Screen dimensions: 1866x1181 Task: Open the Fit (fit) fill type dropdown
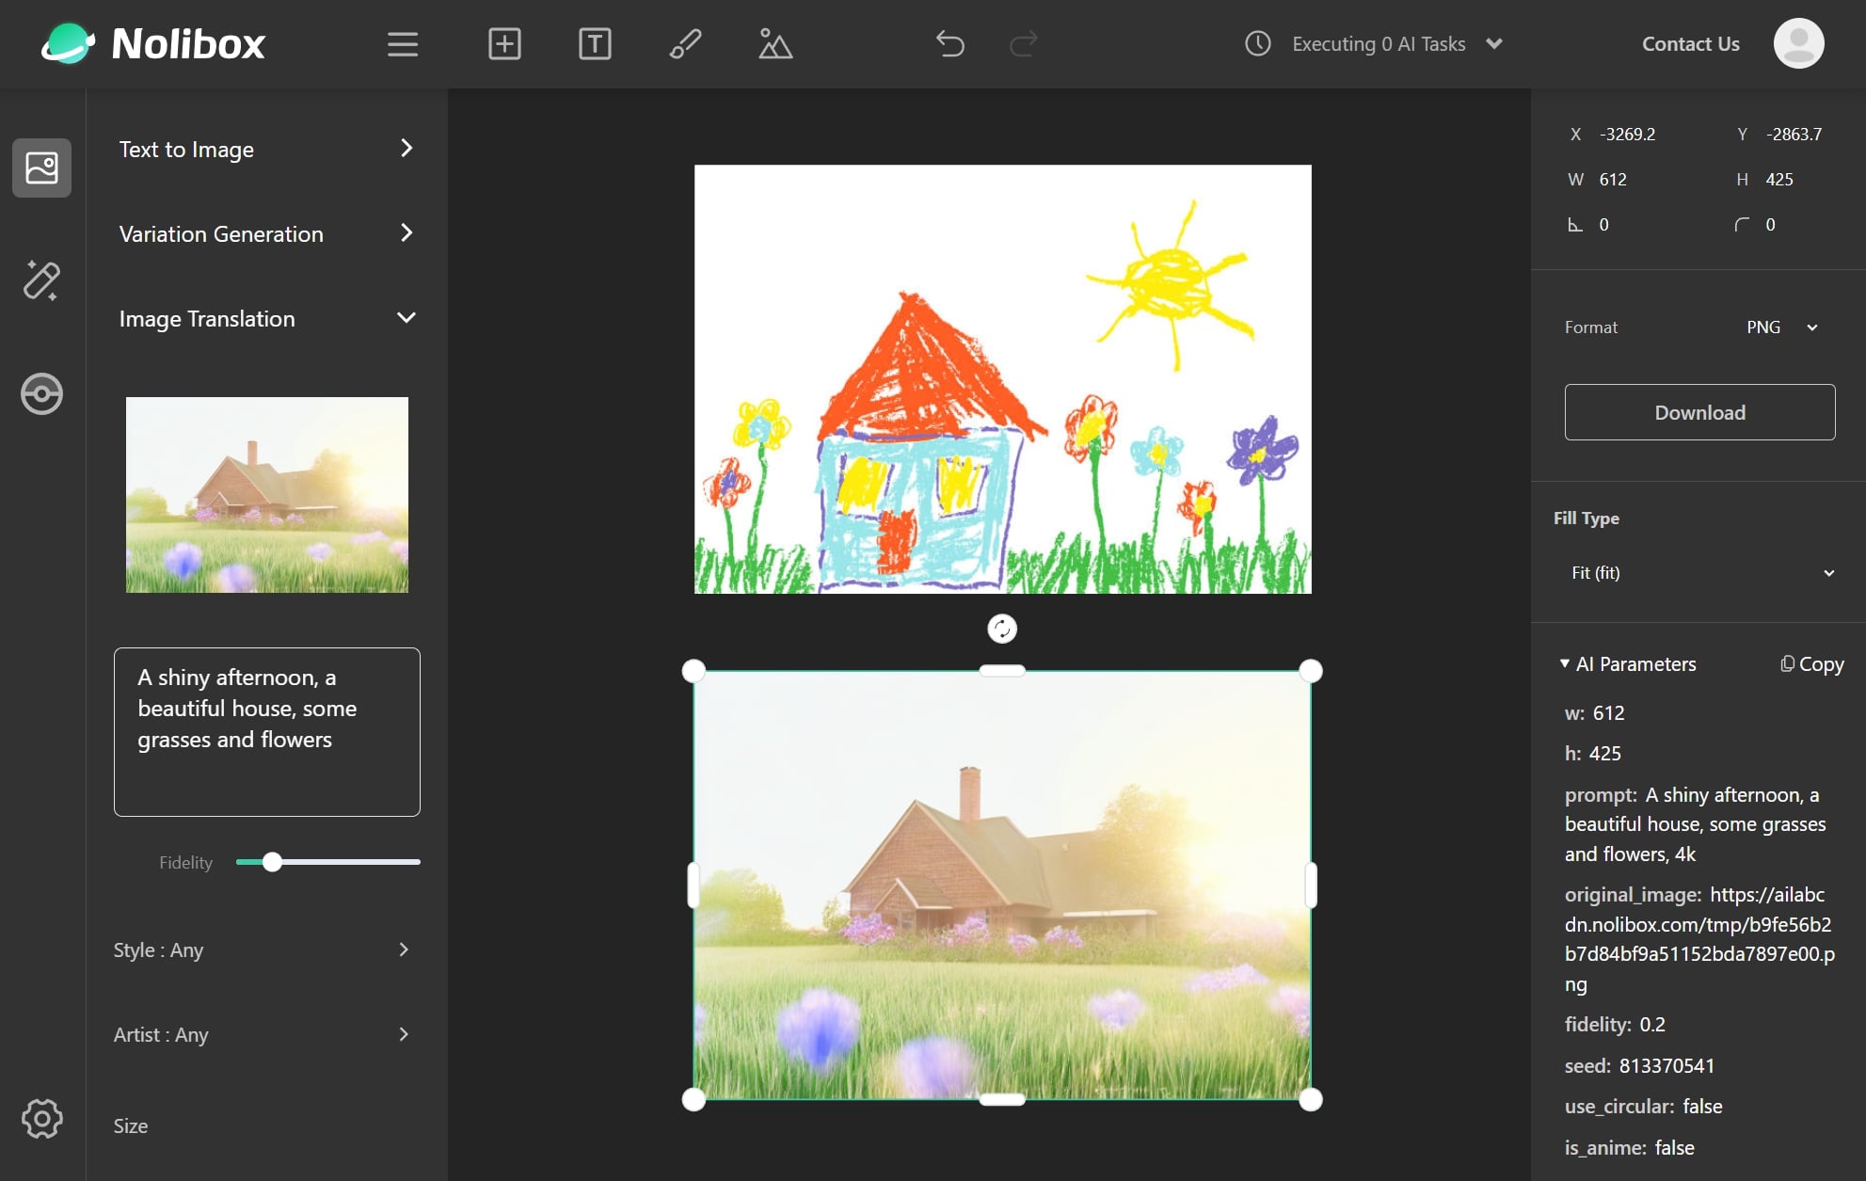click(1701, 573)
